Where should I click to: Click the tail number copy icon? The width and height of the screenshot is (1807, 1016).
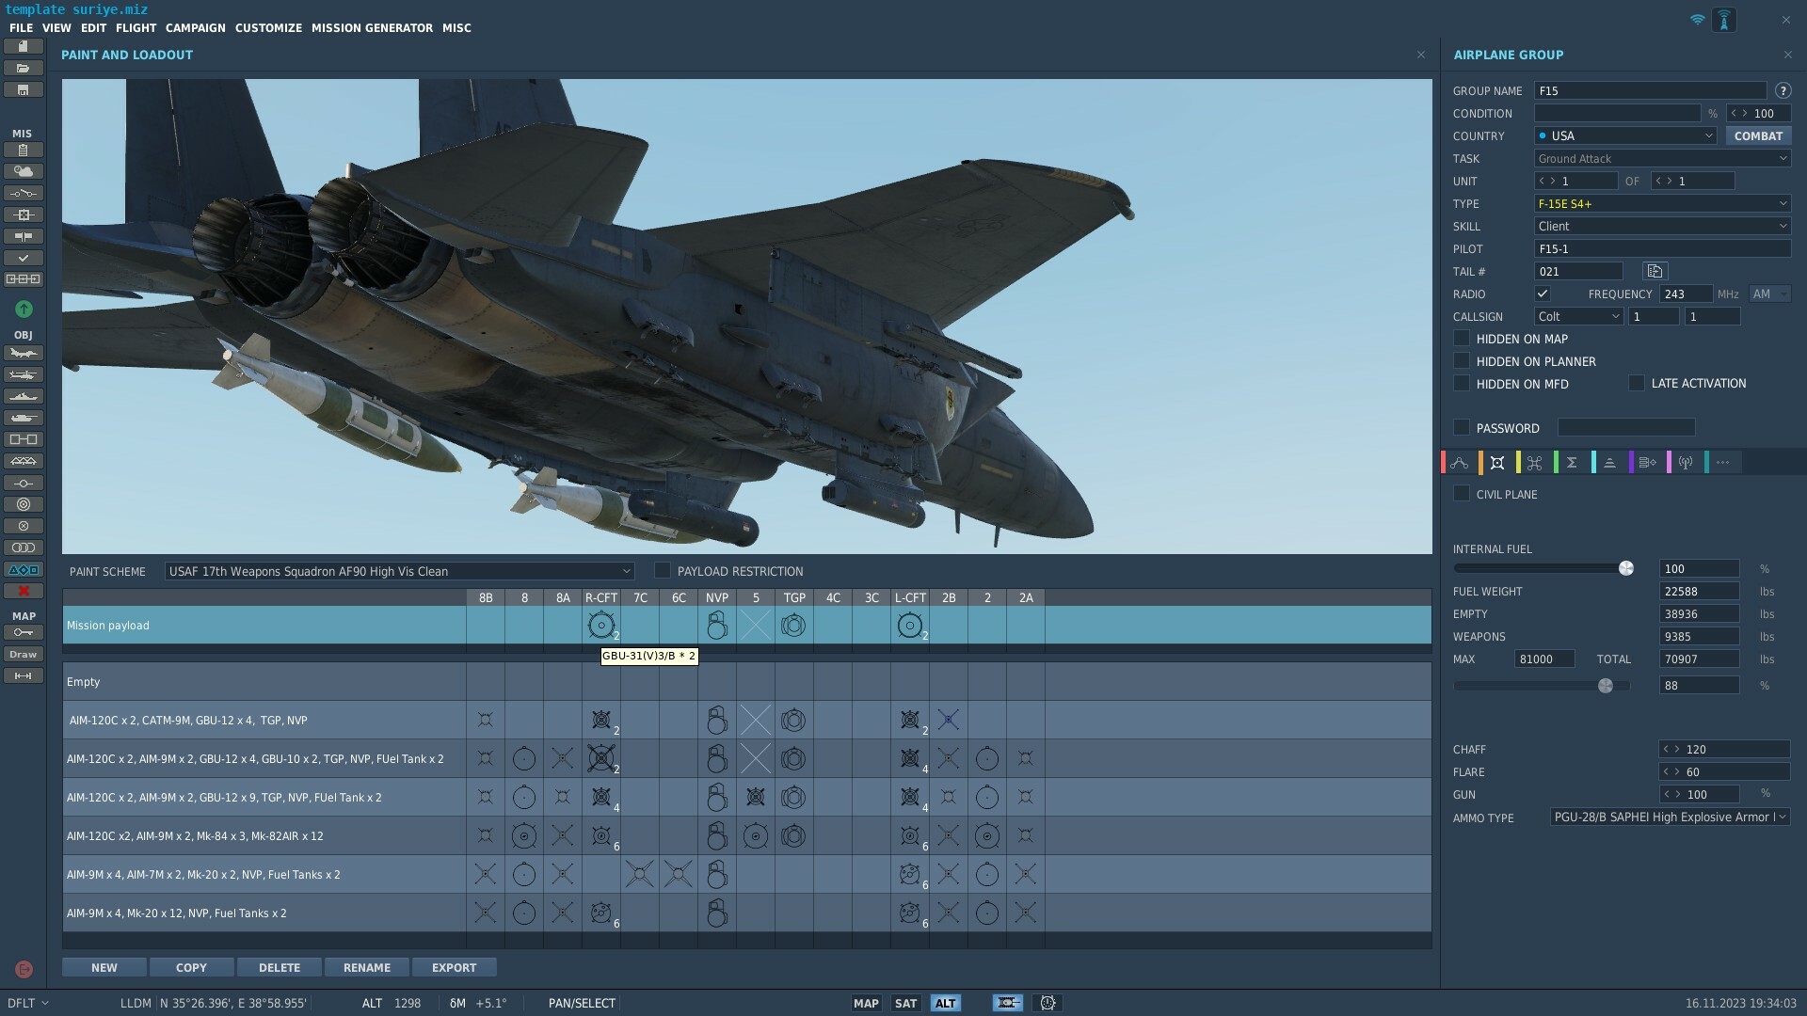[1655, 272]
